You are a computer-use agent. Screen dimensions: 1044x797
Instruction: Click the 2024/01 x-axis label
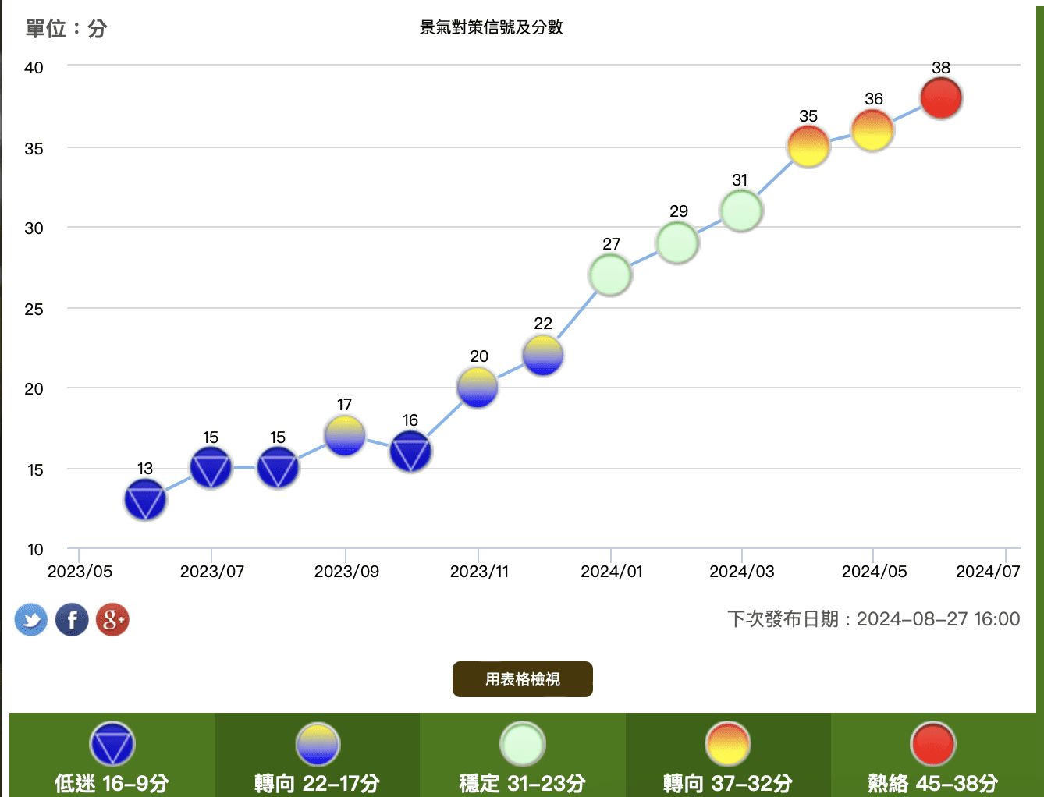point(612,572)
